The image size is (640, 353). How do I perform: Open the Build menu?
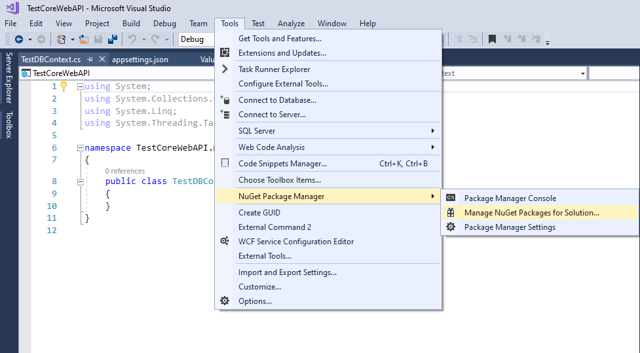[131, 24]
